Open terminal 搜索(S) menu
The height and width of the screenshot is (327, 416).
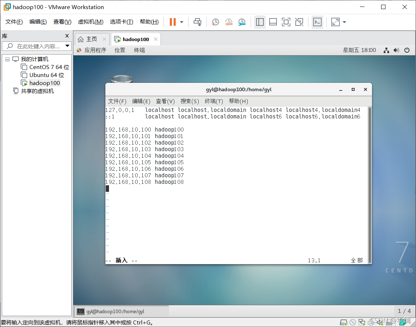coord(190,101)
